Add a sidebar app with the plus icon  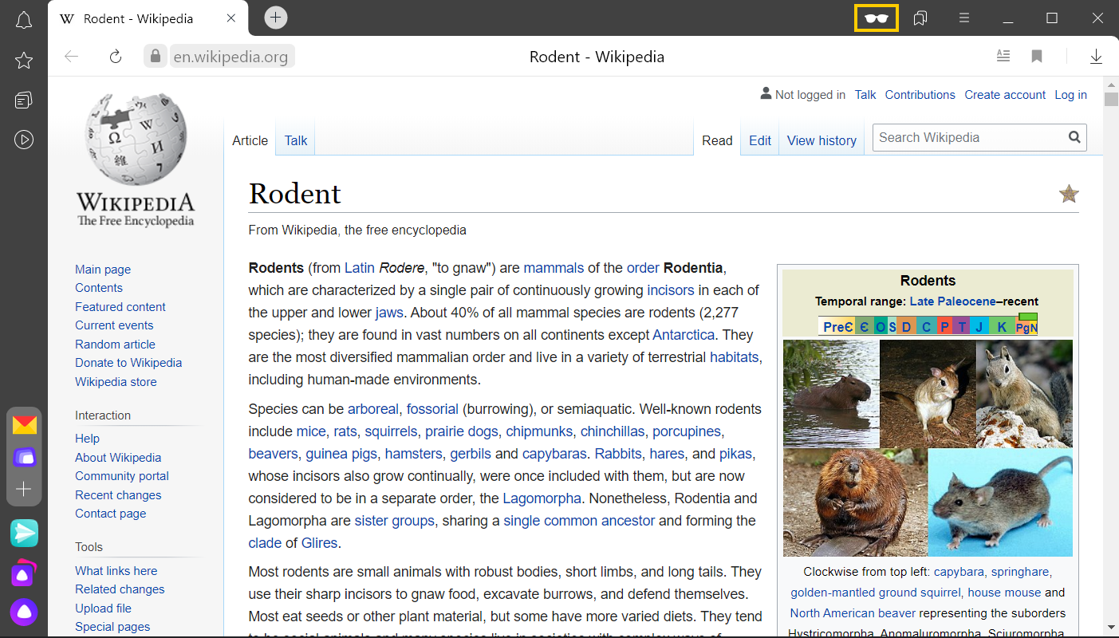(x=24, y=489)
